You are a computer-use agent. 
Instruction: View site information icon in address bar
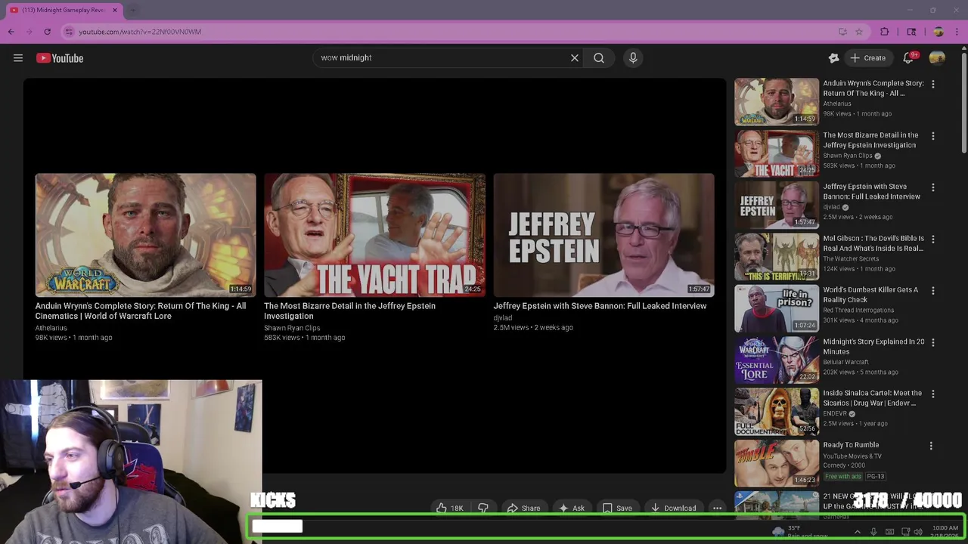coord(69,32)
